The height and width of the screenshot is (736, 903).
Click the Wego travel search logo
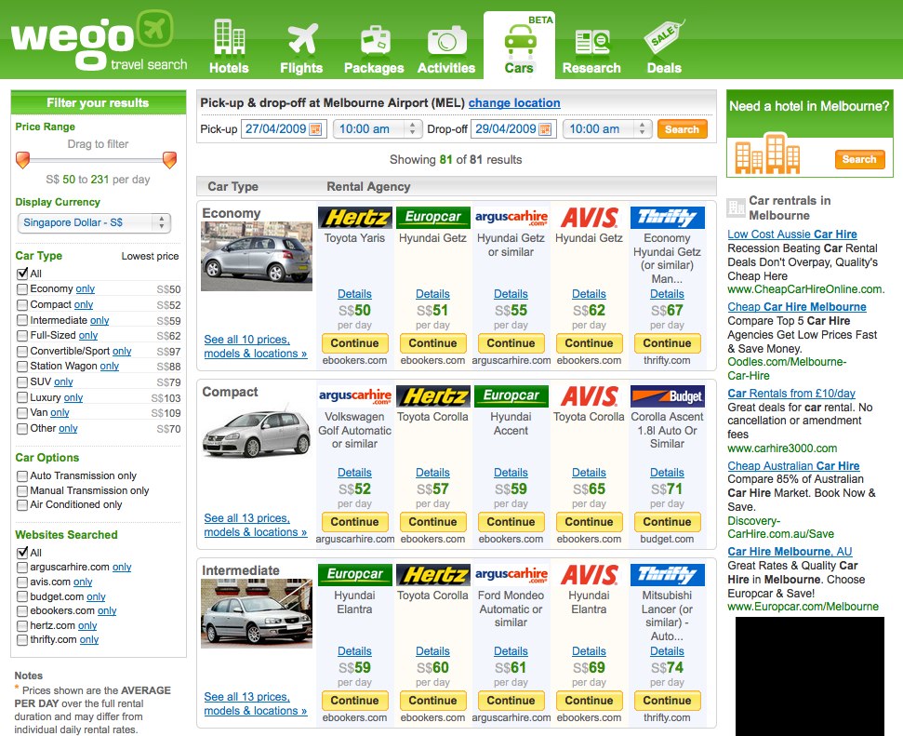pos(100,40)
